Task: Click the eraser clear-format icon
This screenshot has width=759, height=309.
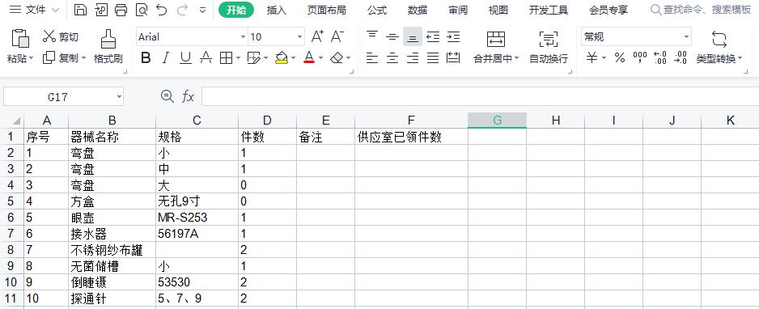Action: click(337, 58)
